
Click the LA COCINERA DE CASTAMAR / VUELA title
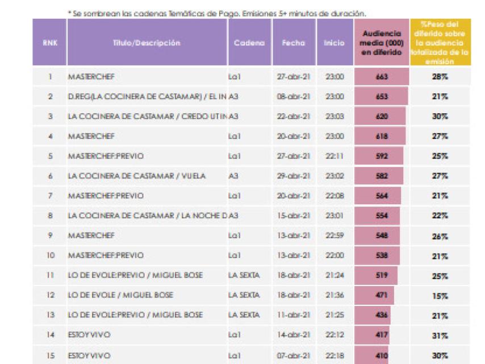click(x=136, y=176)
